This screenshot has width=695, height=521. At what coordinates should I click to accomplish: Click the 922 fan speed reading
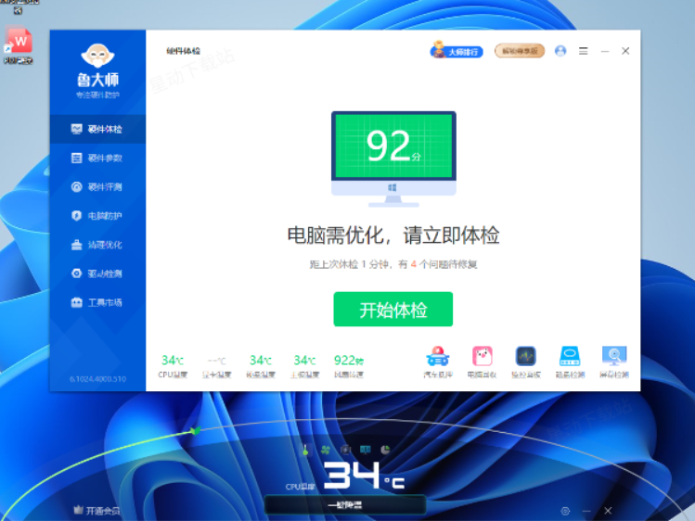pyautogui.click(x=349, y=366)
